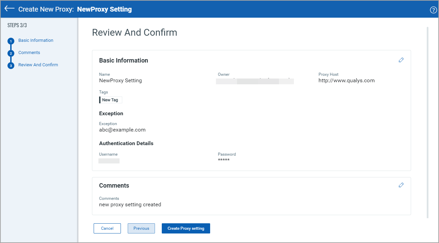The width and height of the screenshot is (439, 243).
Task: Click the step 1 circle in the sidebar
Action: [11, 40]
